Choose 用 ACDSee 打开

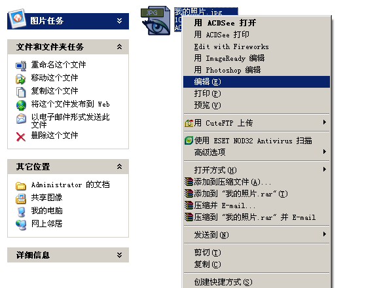(257, 23)
